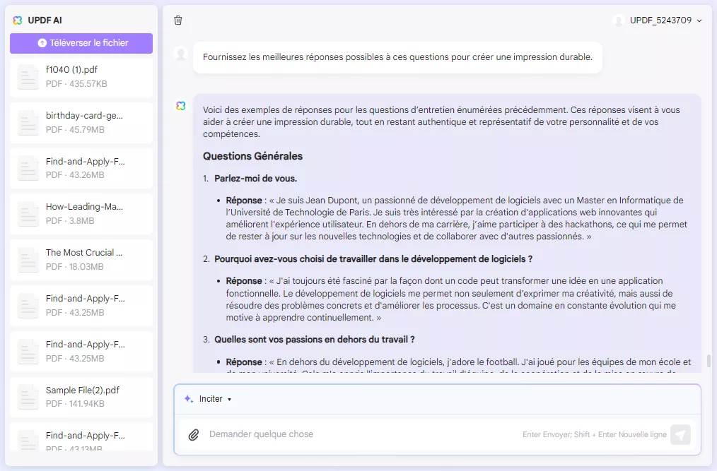Open the Inciter dropdown menu

[x=210, y=398]
